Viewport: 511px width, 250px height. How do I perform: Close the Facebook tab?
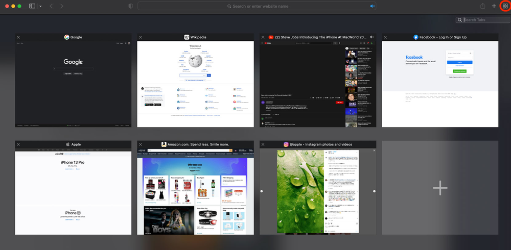385,37
